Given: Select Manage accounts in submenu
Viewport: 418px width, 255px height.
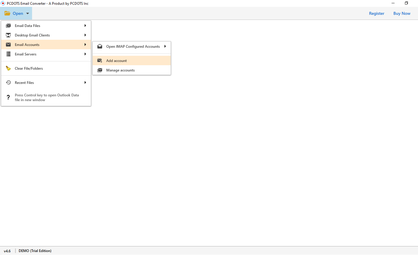Looking at the screenshot, I should [x=132, y=70].
